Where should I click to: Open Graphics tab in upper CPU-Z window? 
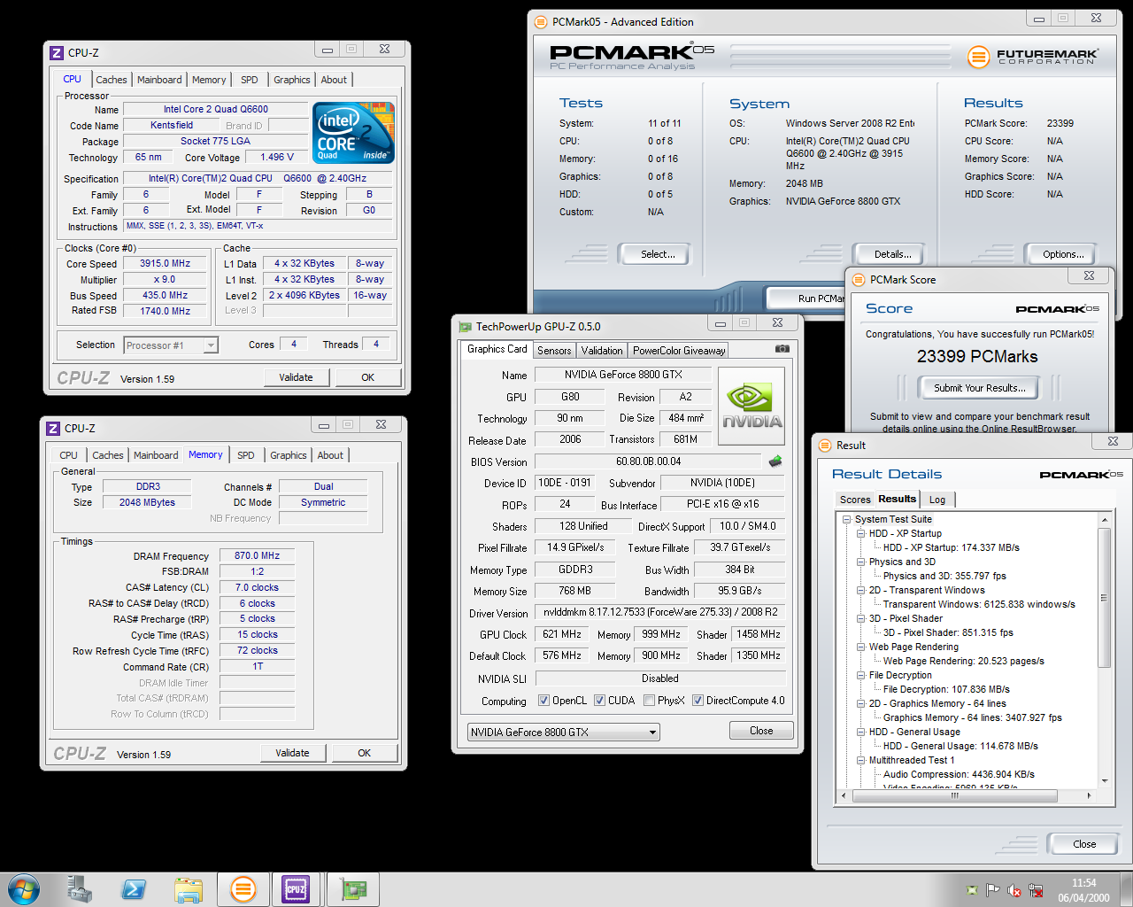click(292, 80)
